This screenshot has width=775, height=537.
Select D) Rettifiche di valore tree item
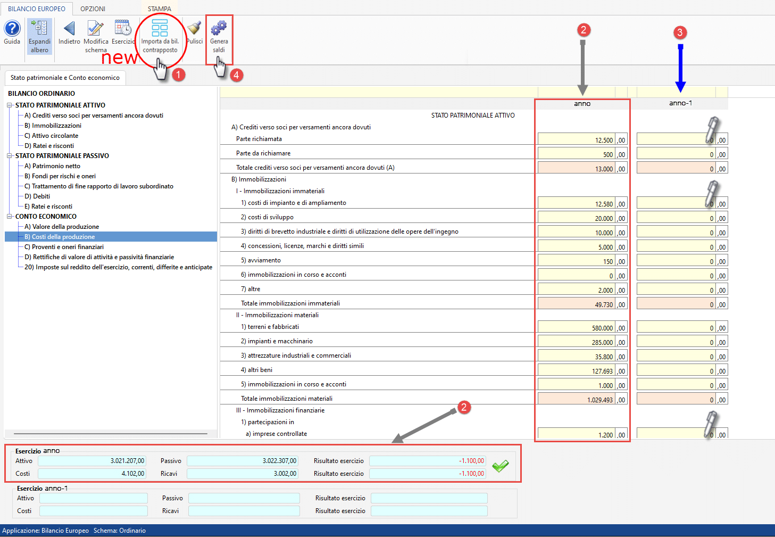click(x=99, y=257)
